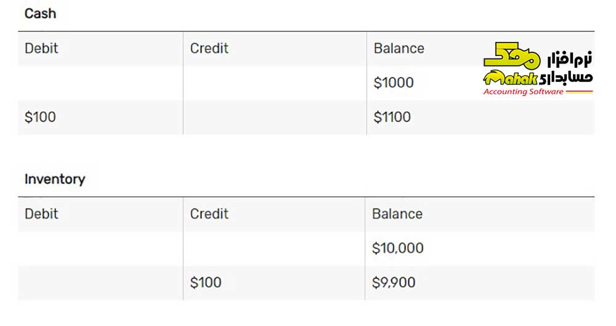Select the $10,000 inventory balance cell
The width and height of the screenshot is (616, 326).
click(397, 248)
